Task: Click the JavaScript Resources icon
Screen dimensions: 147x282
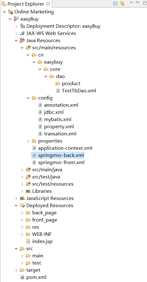Action: coord(23,198)
